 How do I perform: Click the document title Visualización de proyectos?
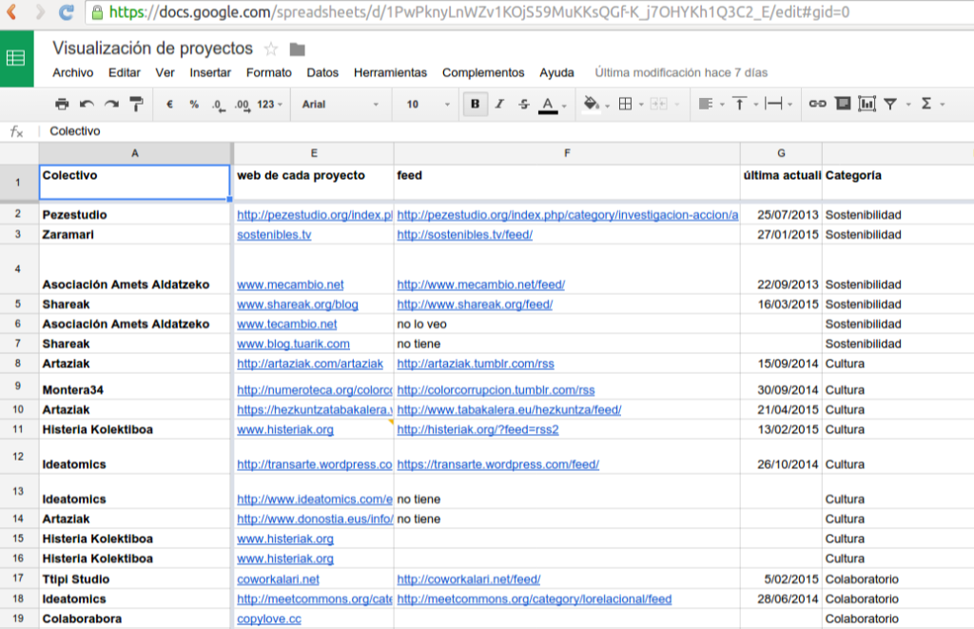point(152,49)
